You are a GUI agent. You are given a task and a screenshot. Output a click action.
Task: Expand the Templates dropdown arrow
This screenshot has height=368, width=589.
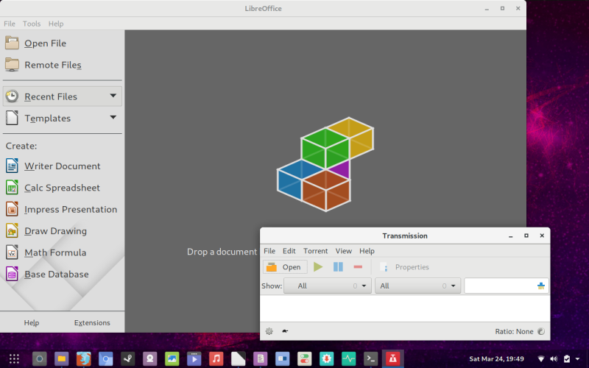pos(113,118)
